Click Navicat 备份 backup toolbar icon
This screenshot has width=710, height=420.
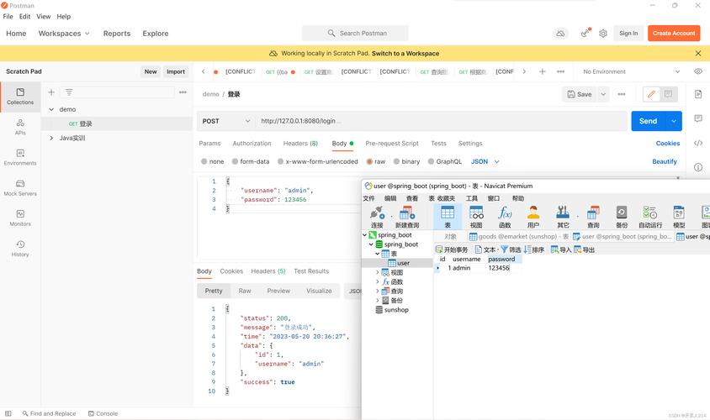point(622,217)
